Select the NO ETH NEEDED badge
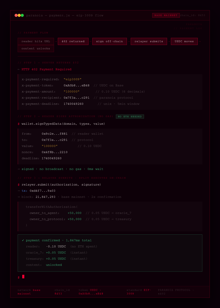This screenshot has width=220, height=308. [130, 117]
